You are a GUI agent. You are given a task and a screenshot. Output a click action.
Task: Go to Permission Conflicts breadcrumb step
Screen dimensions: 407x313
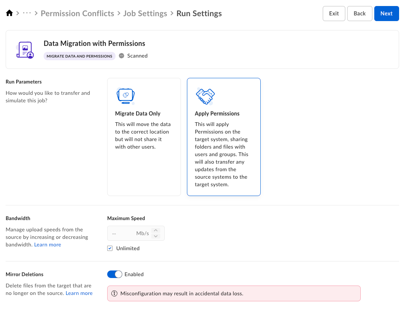click(77, 14)
